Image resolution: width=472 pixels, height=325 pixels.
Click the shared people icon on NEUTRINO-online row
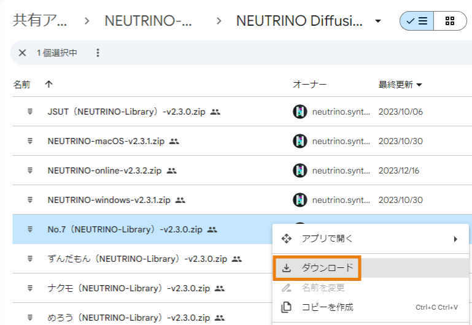(172, 171)
